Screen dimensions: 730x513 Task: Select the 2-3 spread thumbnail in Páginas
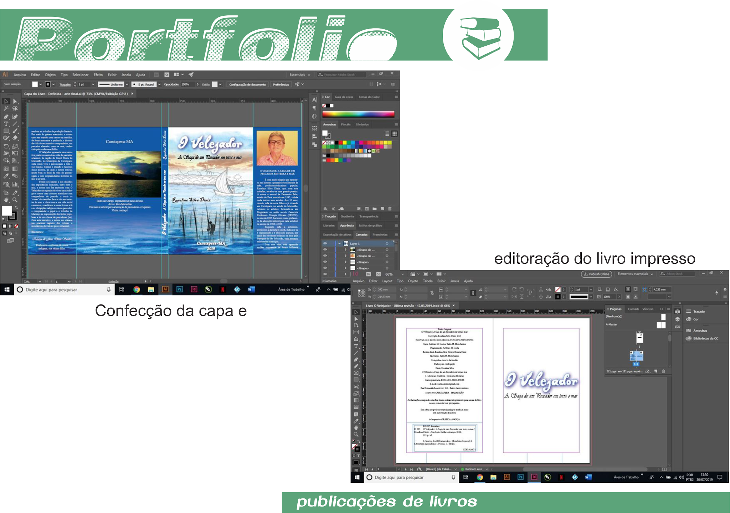[x=636, y=356]
